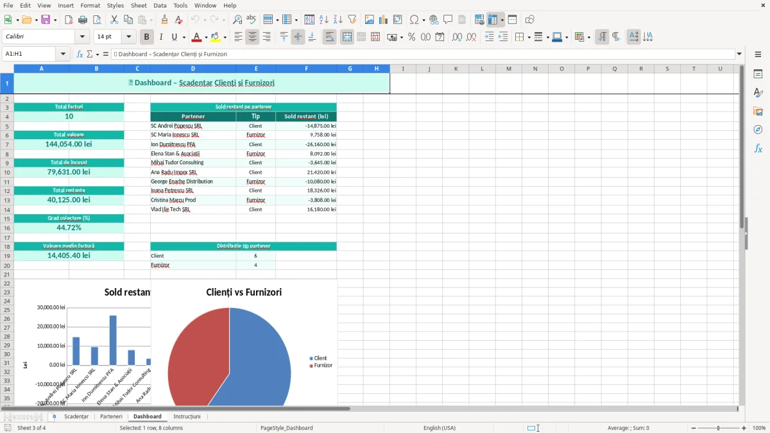Toggle Bold formatting
Screen dimensions: 770x433
click(147, 37)
